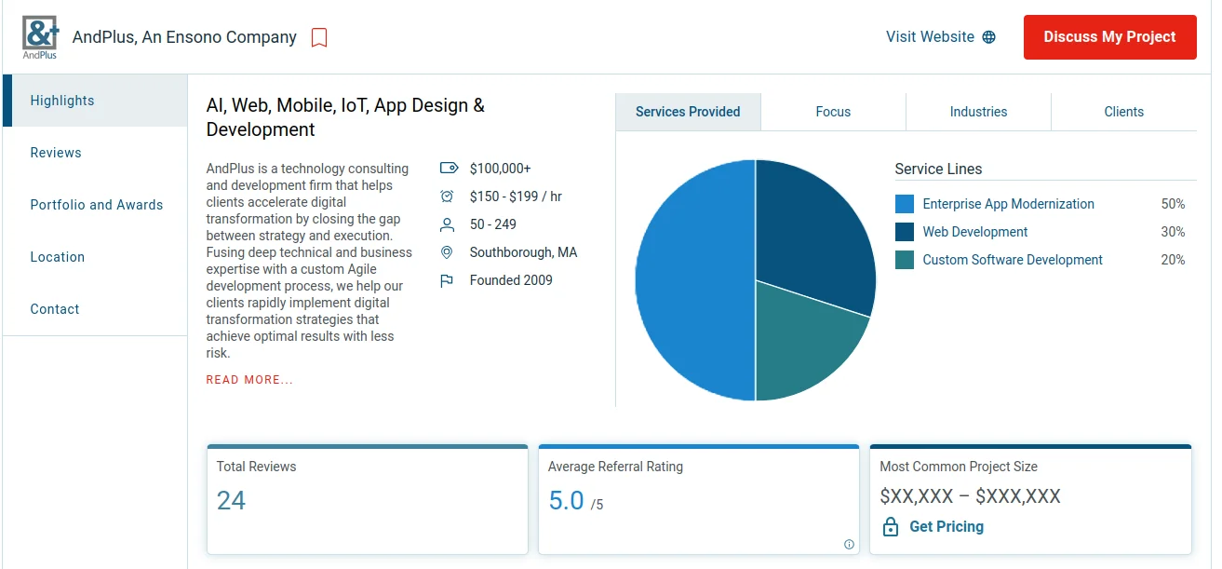1222x569 pixels.
Task: Click the company name AndPlus, An Ensono Company
Action: pyautogui.click(x=184, y=37)
